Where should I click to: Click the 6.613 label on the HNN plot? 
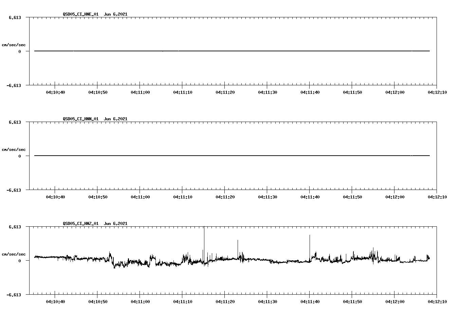point(15,122)
